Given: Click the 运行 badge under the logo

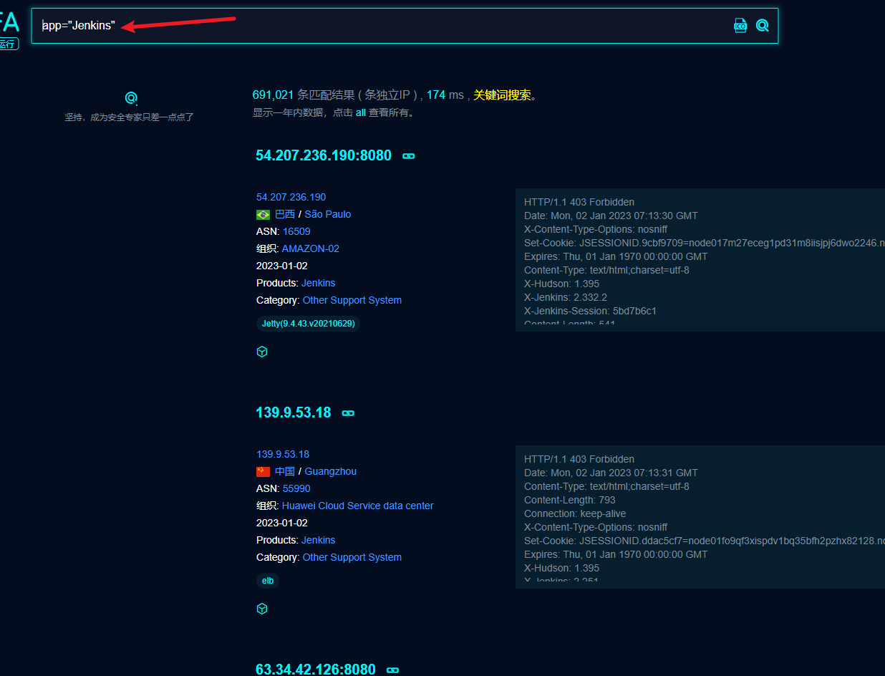Looking at the screenshot, I should 8,44.
